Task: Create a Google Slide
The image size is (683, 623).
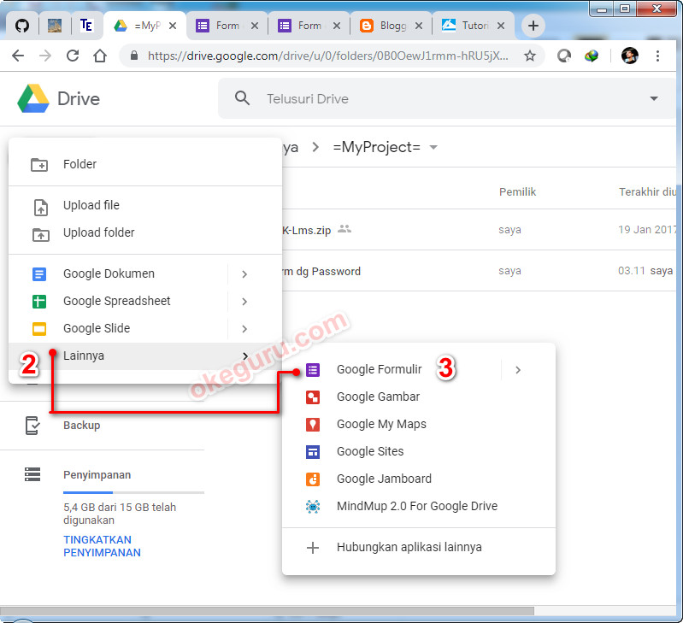Action: click(x=118, y=328)
